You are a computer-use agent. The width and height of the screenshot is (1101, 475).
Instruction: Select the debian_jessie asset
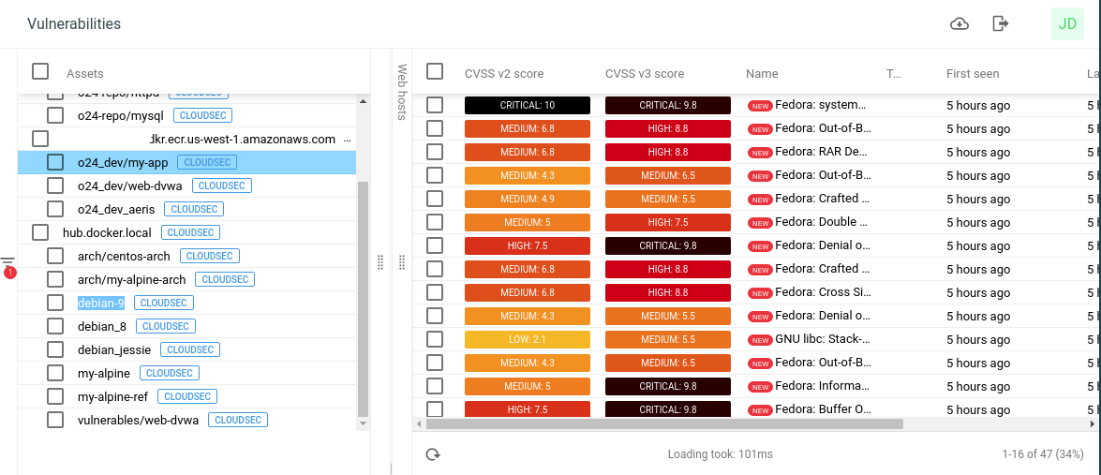(114, 349)
